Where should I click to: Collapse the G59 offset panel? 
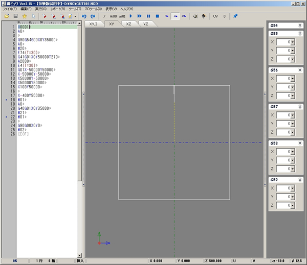pyautogui.click(x=300, y=180)
